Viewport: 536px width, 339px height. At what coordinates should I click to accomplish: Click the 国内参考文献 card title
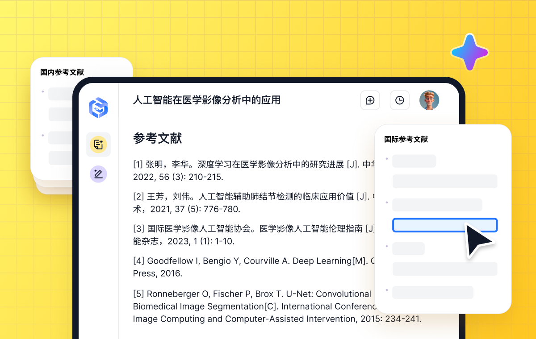point(62,72)
